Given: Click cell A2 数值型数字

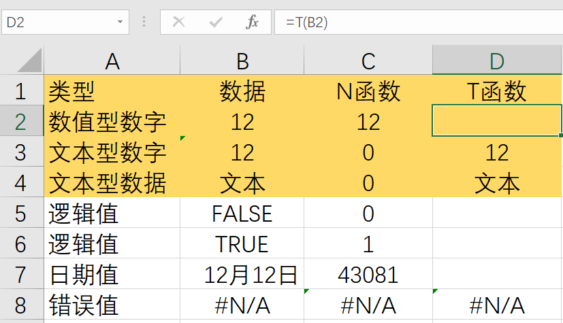Looking at the screenshot, I should (112, 121).
